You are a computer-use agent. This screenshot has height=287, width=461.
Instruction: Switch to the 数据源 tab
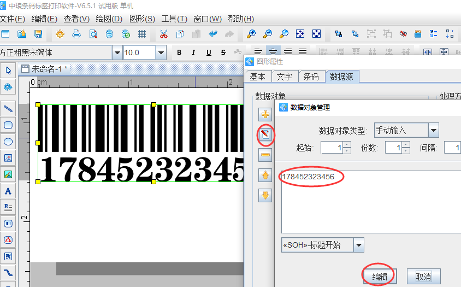341,77
